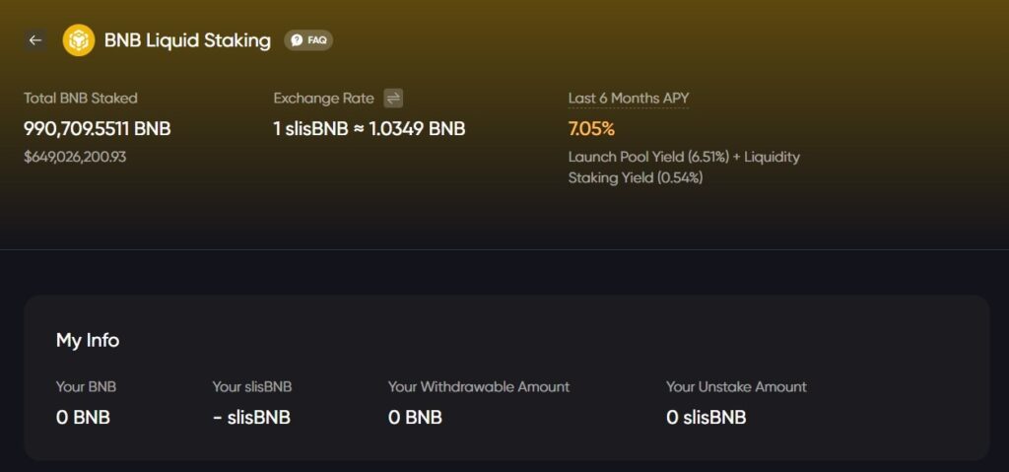Click the back arrow button

click(x=35, y=40)
